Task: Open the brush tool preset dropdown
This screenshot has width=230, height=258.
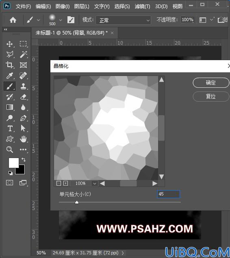Action: click(x=38, y=20)
